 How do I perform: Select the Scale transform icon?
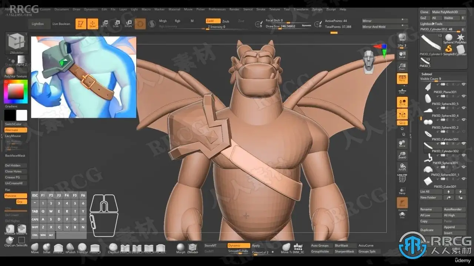point(116,24)
